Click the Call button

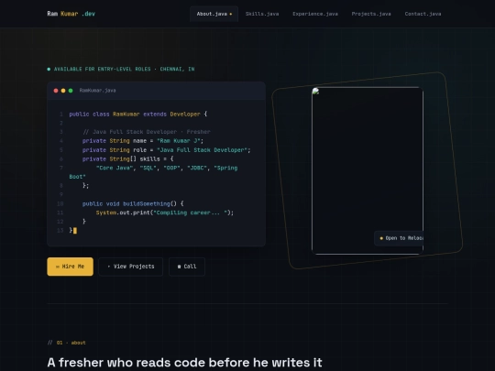coord(187,267)
